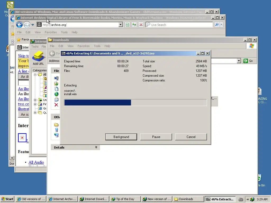This screenshot has width=271, height=203.
Task: Click the move this file icon
Action: click(x=56, y=84)
